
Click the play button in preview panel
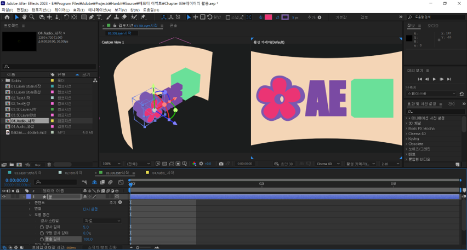click(434, 79)
